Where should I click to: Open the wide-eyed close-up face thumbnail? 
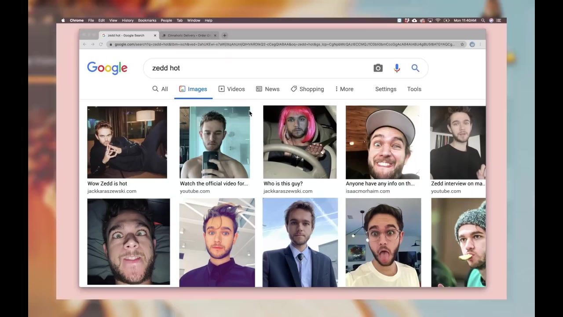[128, 242]
